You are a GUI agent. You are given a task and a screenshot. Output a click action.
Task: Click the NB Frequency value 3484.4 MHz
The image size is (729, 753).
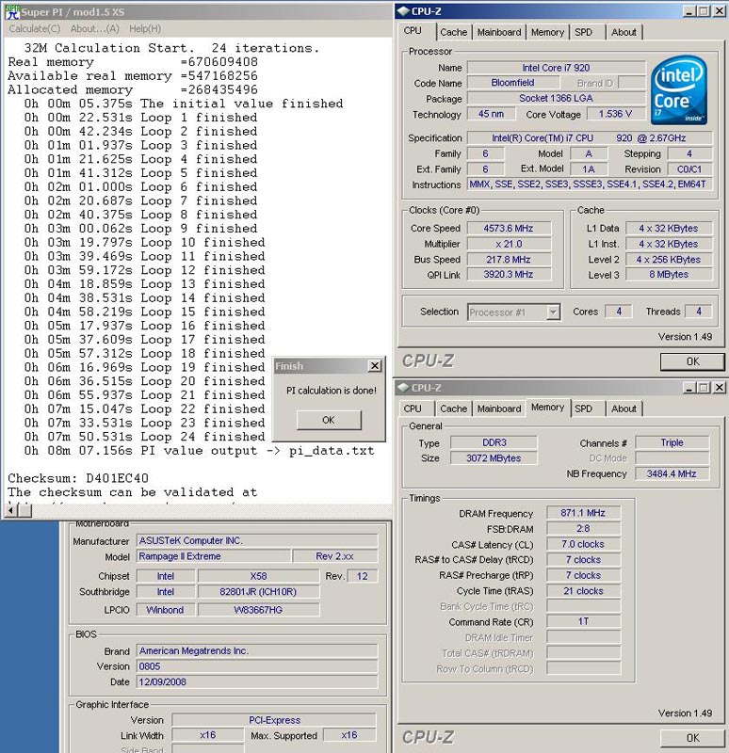[672, 473]
